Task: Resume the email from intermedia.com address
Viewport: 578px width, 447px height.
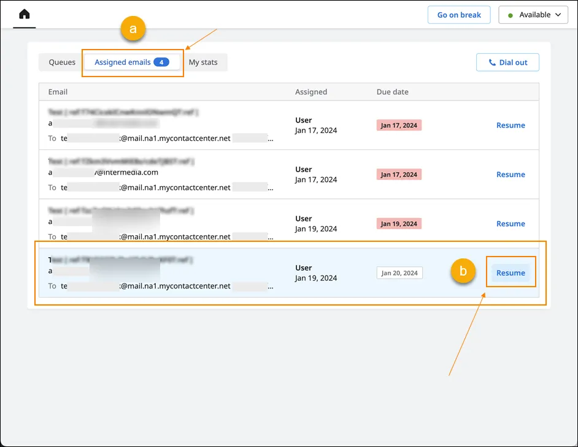Action: tap(511, 175)
